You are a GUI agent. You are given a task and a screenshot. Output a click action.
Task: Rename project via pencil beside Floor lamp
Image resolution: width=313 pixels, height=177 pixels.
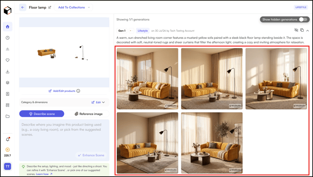pyautogui.click(x=50, y=7)
